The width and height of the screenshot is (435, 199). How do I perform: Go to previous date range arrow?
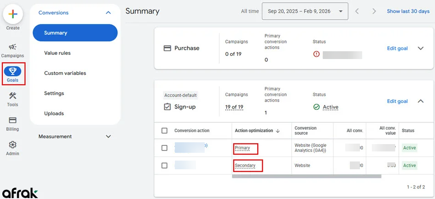(357, 11)
